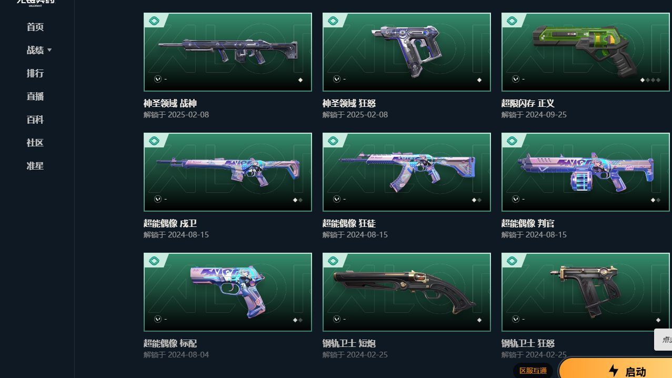The image size is (672, 378).
Task: Click the variant level diamonds on 超限闪存 正义
Action: pos(650,80)
